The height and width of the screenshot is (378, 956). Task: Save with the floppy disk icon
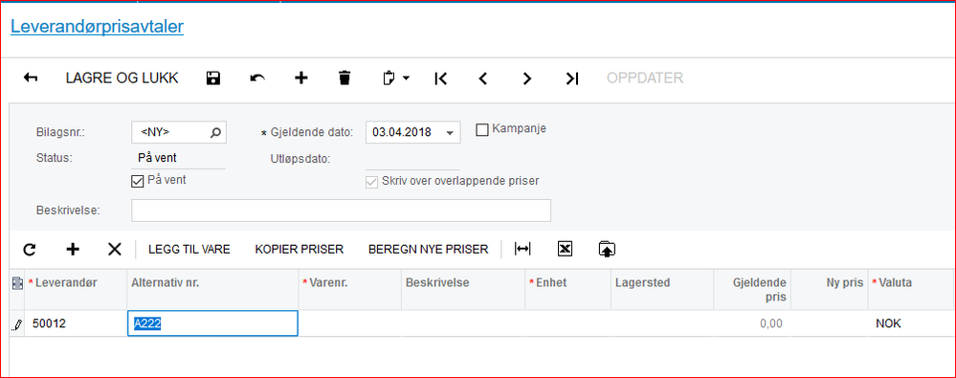(212, 78)
